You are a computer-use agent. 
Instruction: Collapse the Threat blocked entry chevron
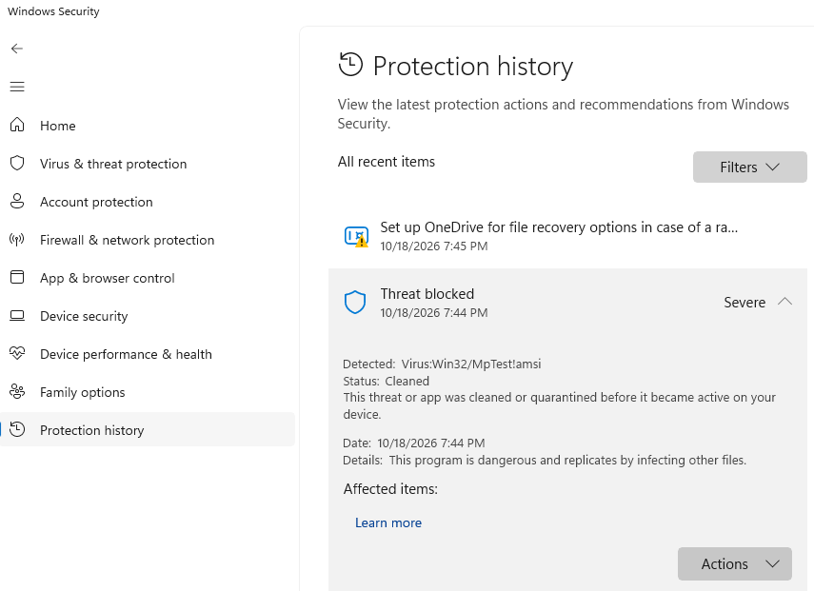click(x=784, y=302)
